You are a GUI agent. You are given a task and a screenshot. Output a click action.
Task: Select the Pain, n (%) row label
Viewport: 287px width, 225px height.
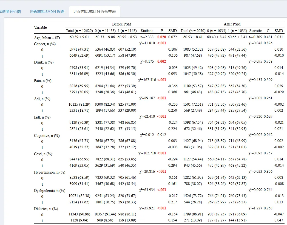click(42, 80)
